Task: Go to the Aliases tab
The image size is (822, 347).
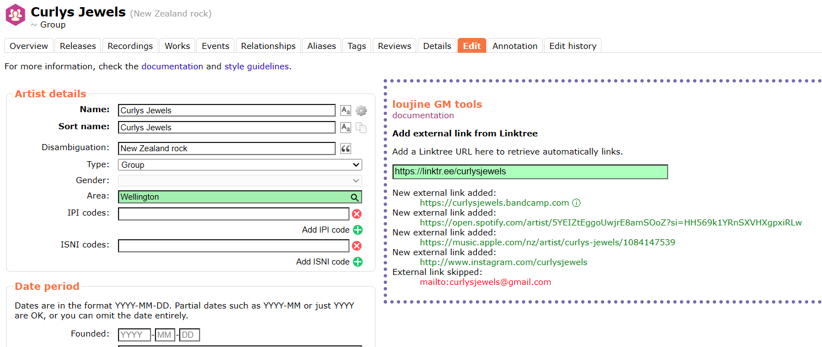Action: 321,46
